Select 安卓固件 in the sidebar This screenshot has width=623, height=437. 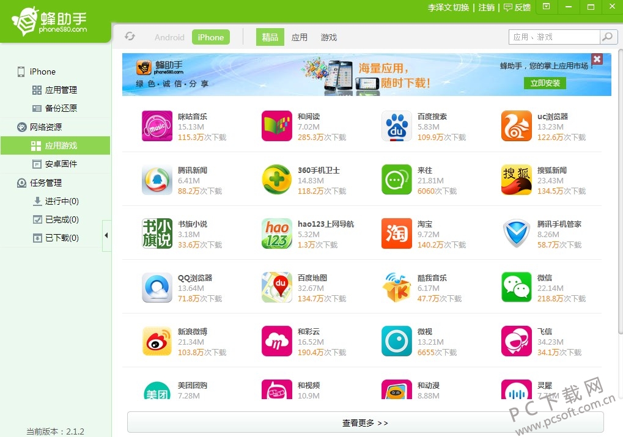point(55,164)
